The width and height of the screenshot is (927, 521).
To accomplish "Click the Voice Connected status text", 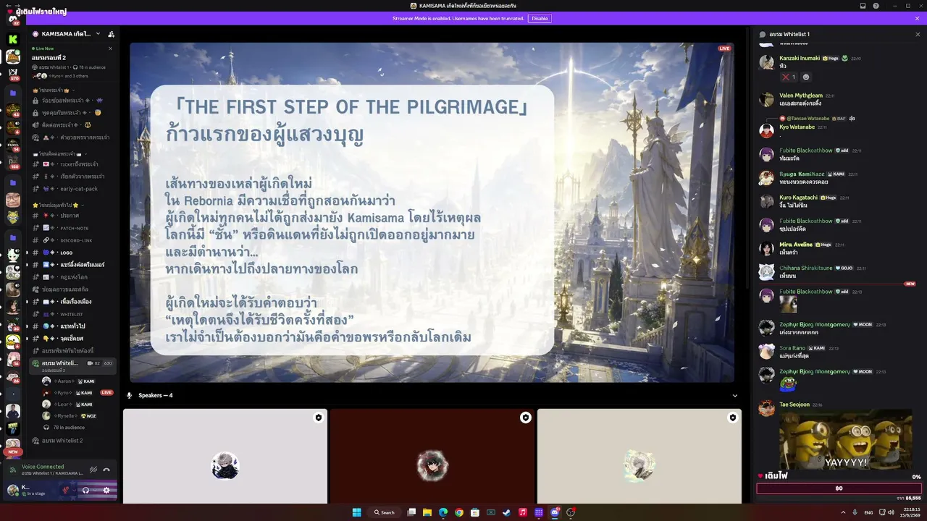I will [x=43, y=467].
